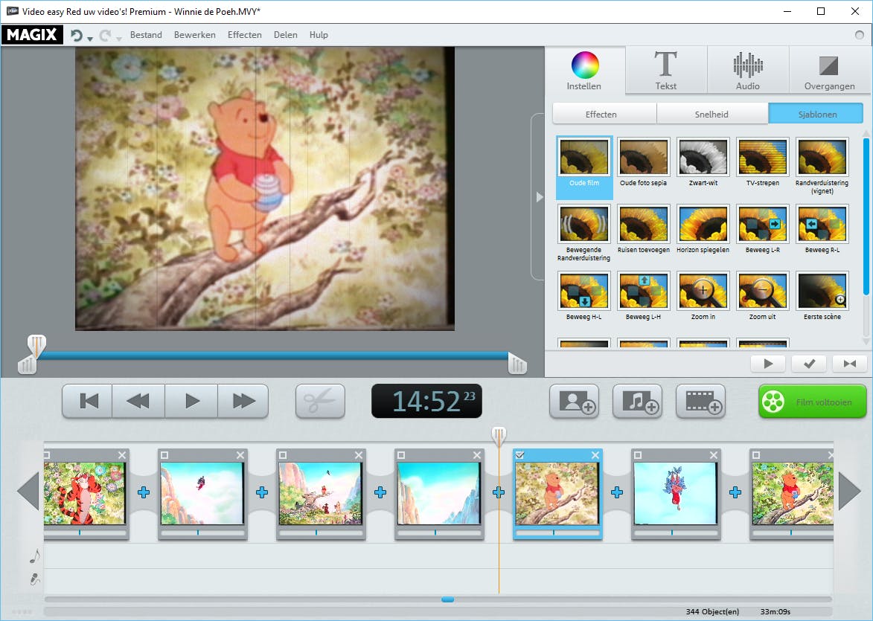Screen dimensions: 873x621
Task: Click the redo arrow icon
Action: (105, 35)
